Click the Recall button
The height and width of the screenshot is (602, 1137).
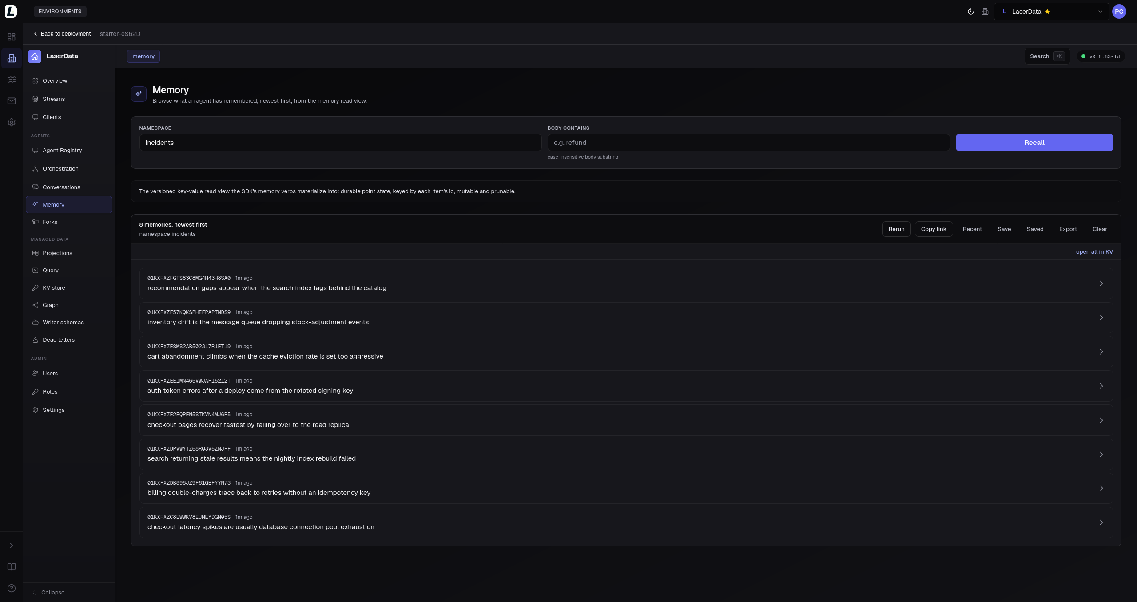1034,143
